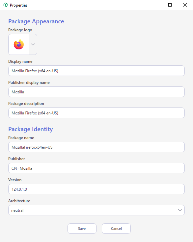Edit the Package name field MozillaFirefoxx64en-US
Image resolution: width=193 pixels, height=242 pixels.
(x=96, y=147)
